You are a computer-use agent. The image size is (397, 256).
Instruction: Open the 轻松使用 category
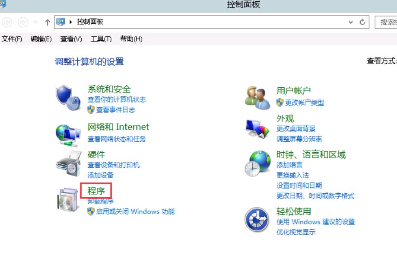click(x=294, y=211)
